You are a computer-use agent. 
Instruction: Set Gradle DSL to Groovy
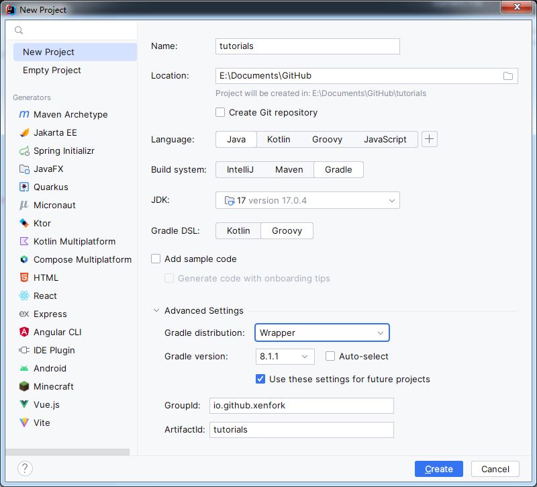(287, 230)
